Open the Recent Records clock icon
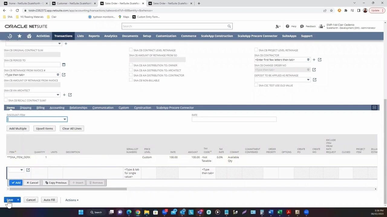Viewport: 387px width, 217px height. pos(10,36)
